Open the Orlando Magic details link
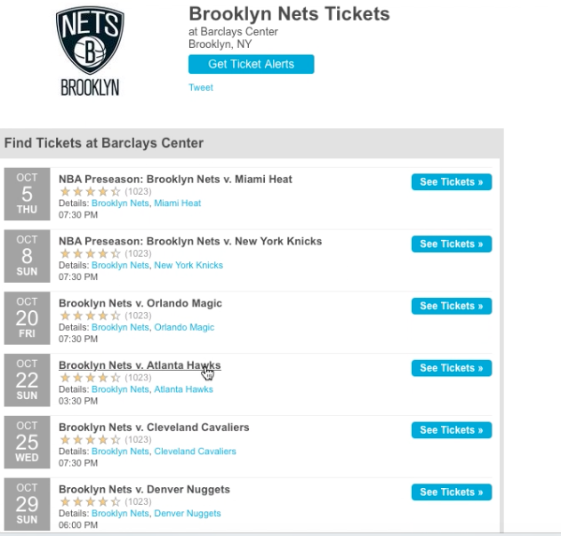The image size is (561, 536). click(184, 327)
